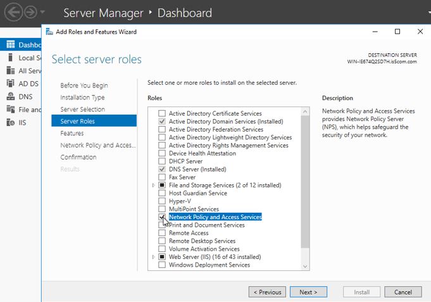Click the IIS sidebar icon
Screen dimensions: 431x302
pyautogui.click(x=11, y=122)
